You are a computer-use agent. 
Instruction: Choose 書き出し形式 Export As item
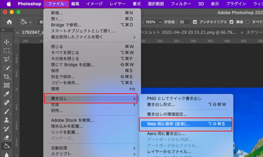click(186, 105)
